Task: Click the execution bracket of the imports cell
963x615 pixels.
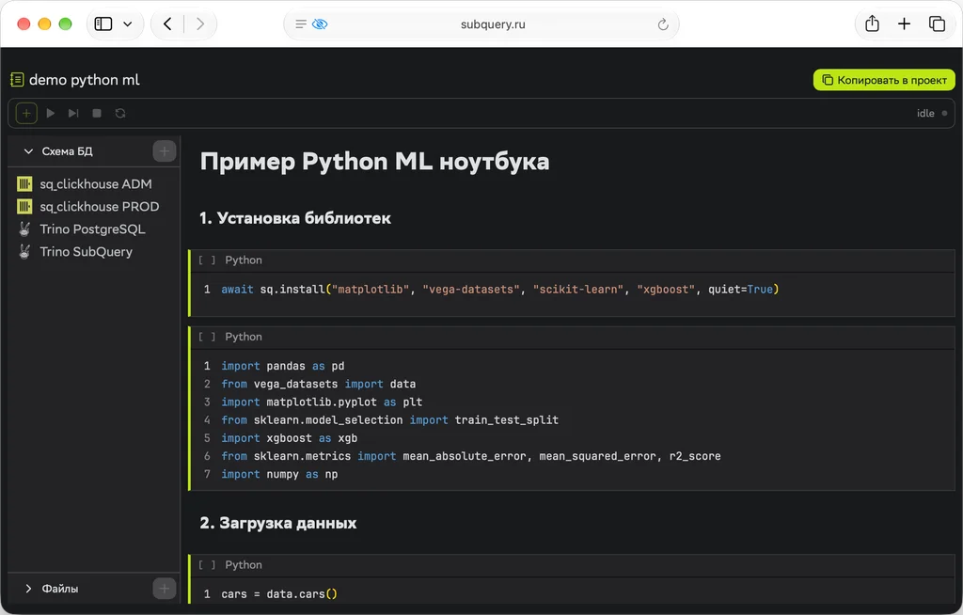Action: [207, 337]
